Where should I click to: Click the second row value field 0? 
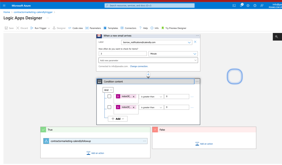[x=177, y=107]
